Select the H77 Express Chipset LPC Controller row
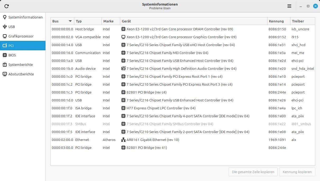Viewport: 320px width, 181px height. point(183,108)
